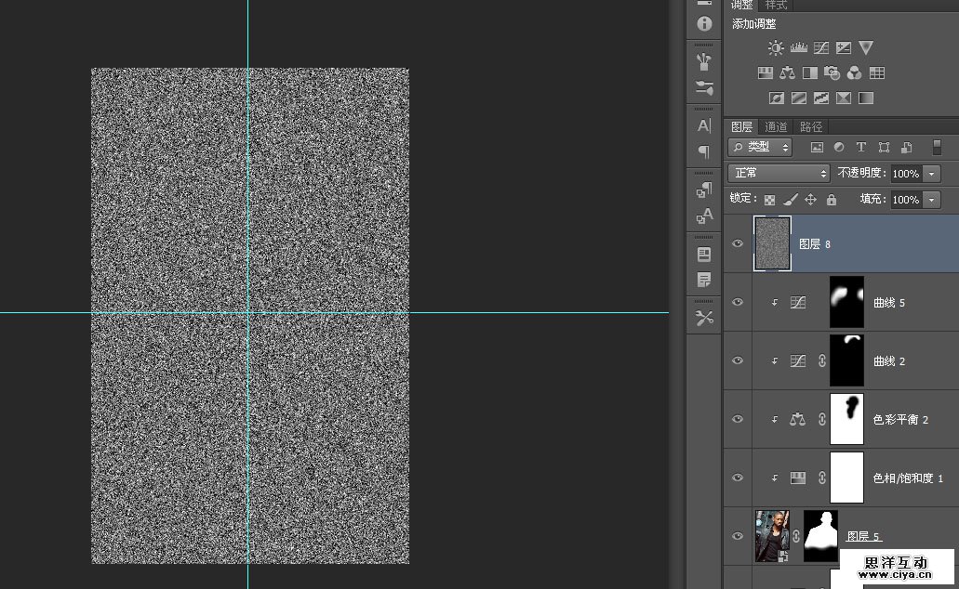The image size is (959, 589).
Task: Open the 类型 layer filter dropdown
Action: (760, 147)
